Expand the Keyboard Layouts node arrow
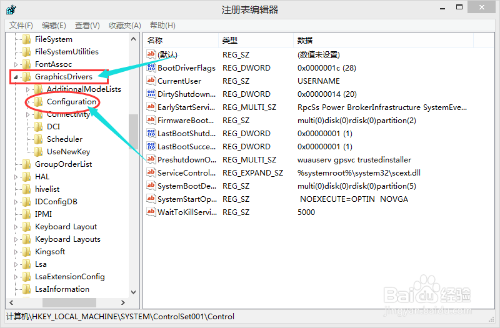The width and height of the screenshot is (500, 328). click(16, 239)
